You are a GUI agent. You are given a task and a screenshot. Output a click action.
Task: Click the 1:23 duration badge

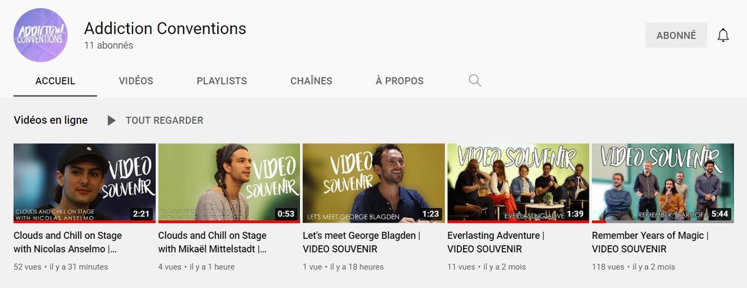pyautogui.click(x=430, y=213)
